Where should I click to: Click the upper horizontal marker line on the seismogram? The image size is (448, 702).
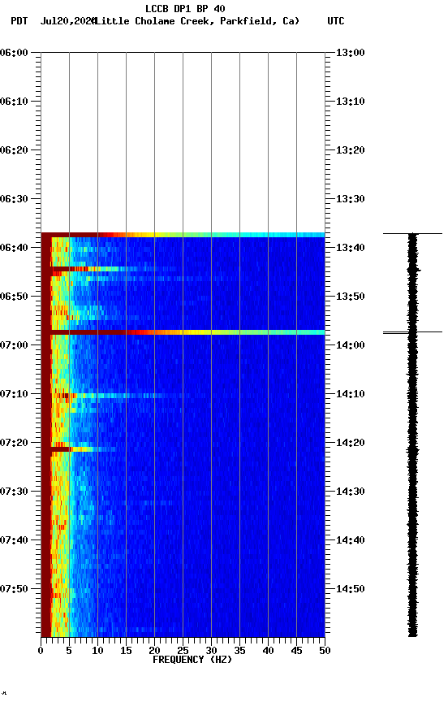coord(412,233)
